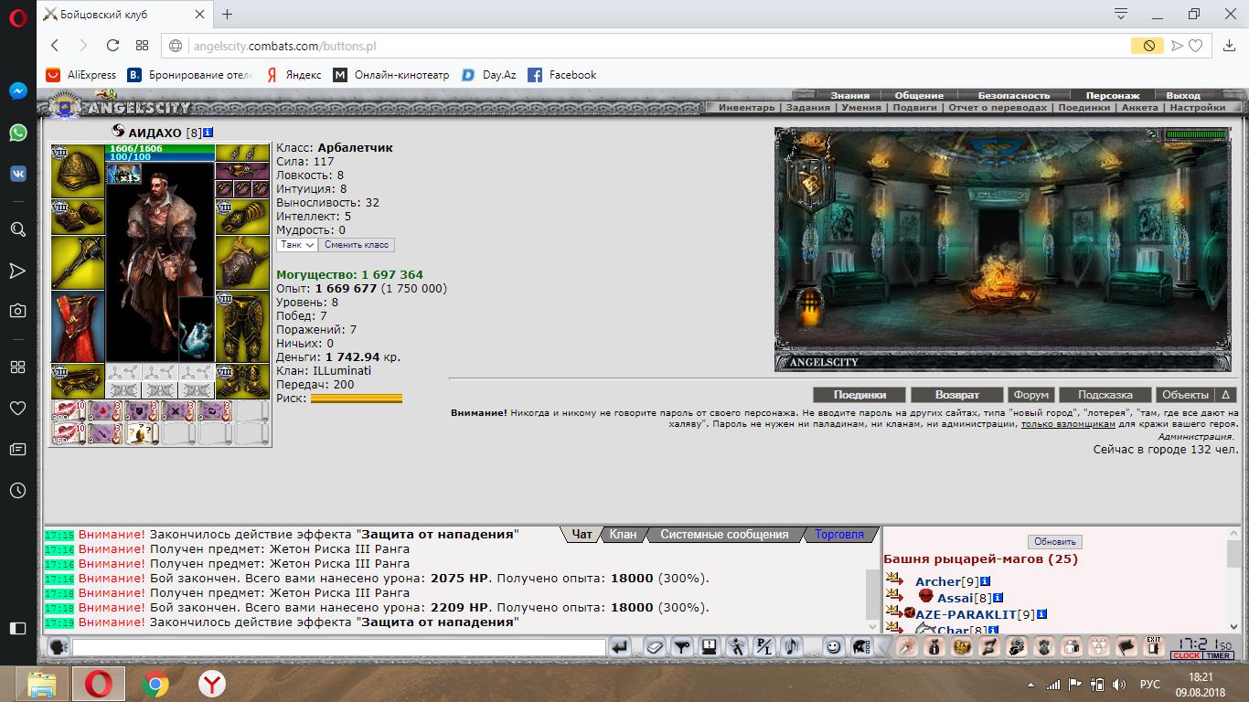Open the smiley emoticons picker

point(834,647)
